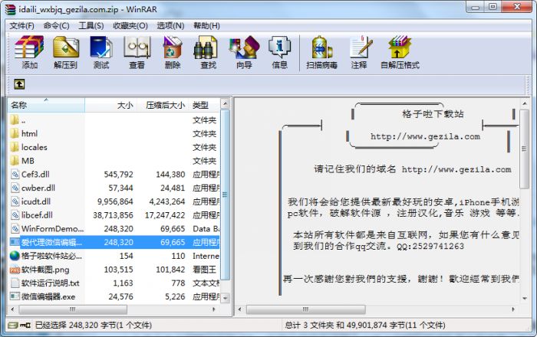Sort files by 名称 column header

coord(46,105)
